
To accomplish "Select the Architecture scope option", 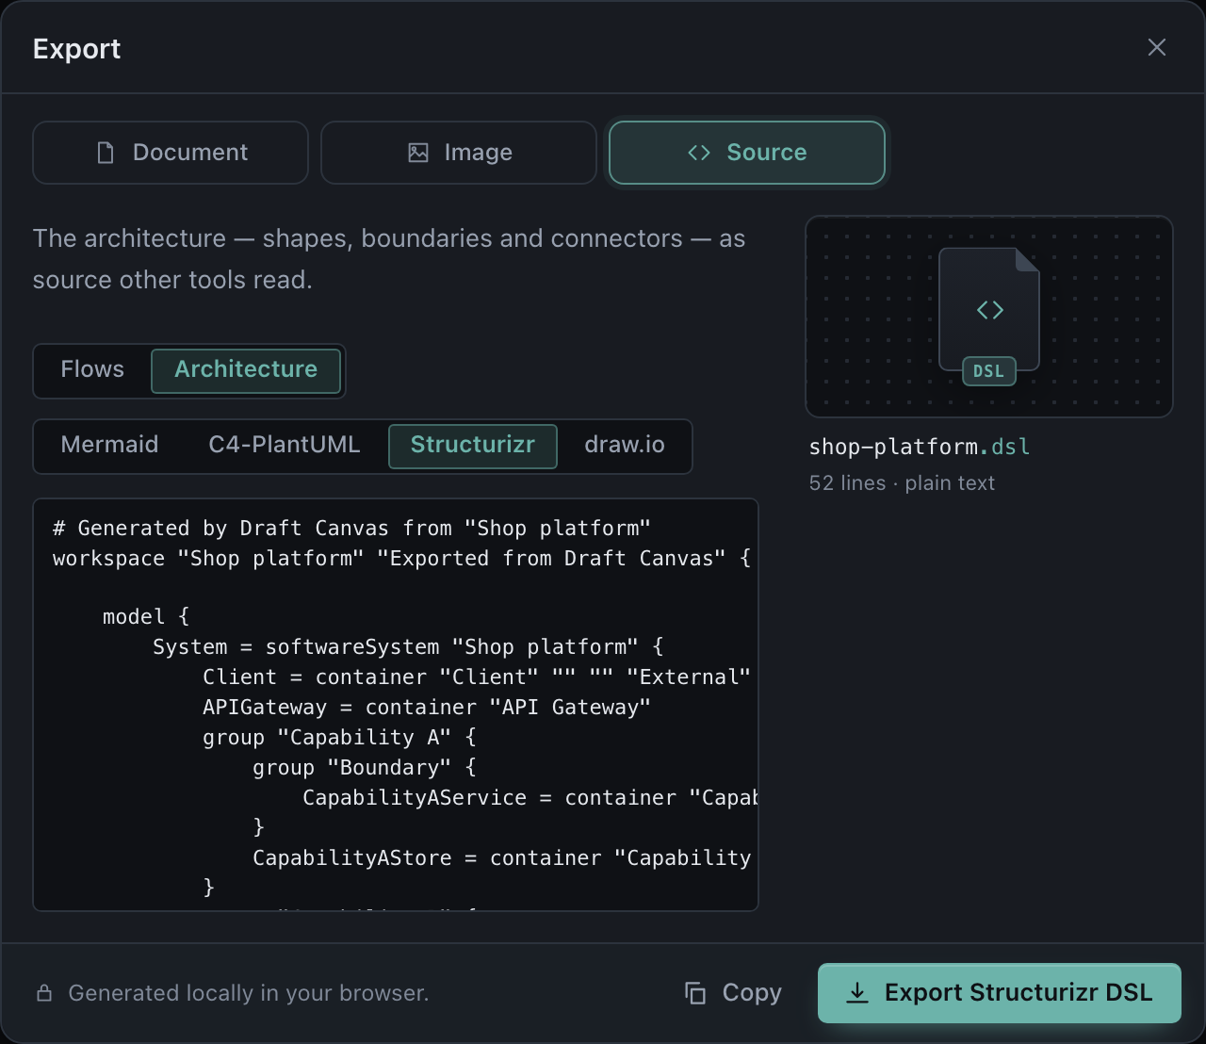I will (x=246, y=370).
